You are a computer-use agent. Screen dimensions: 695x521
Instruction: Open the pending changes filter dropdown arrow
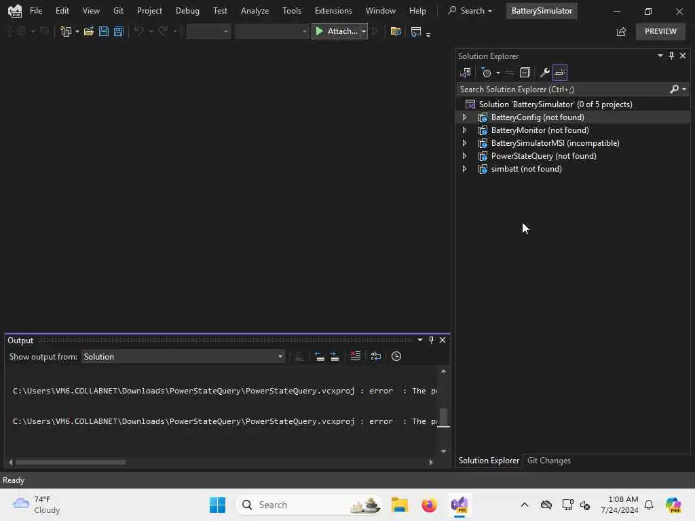(x=497, y=73)
